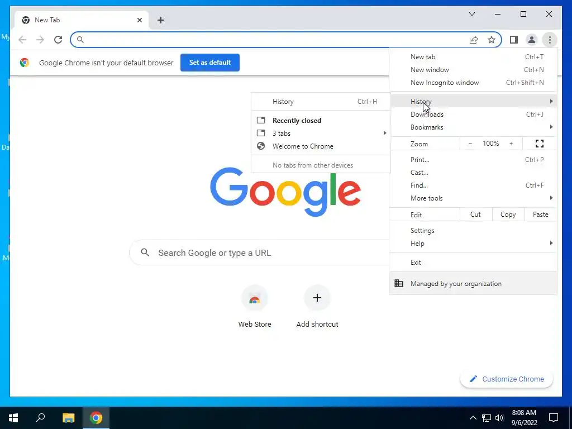Image resolution: width=572 pixels, height=429 pixels.
Task: Click the address bar search magnifier icon
Action: click(x=80, y=40)
